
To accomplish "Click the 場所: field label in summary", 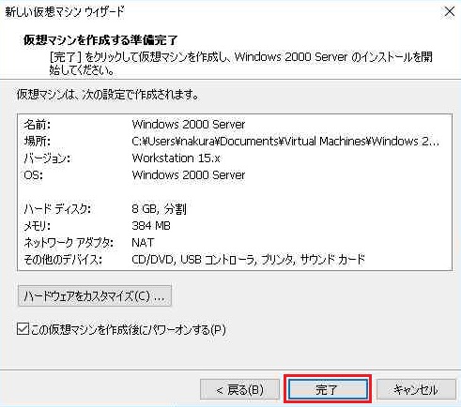I will [x=38, y=142].
